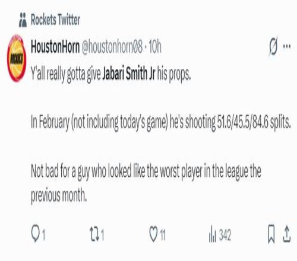Viewport: 297px width, 261px height.
Task: Click the like count 11
Action: (163, 235)
